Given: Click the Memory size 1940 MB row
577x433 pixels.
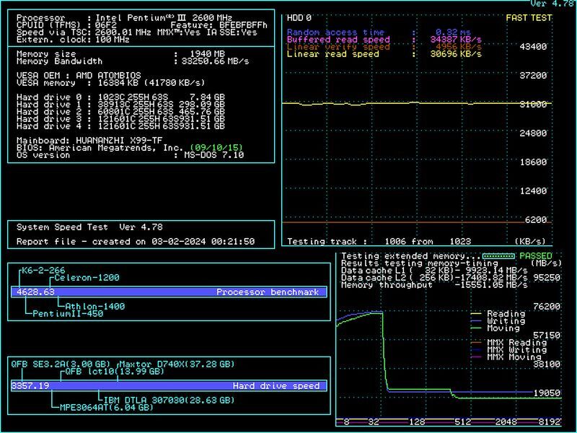Looking at the screenshot, I should pyautogui.click(x=120, y=54).
